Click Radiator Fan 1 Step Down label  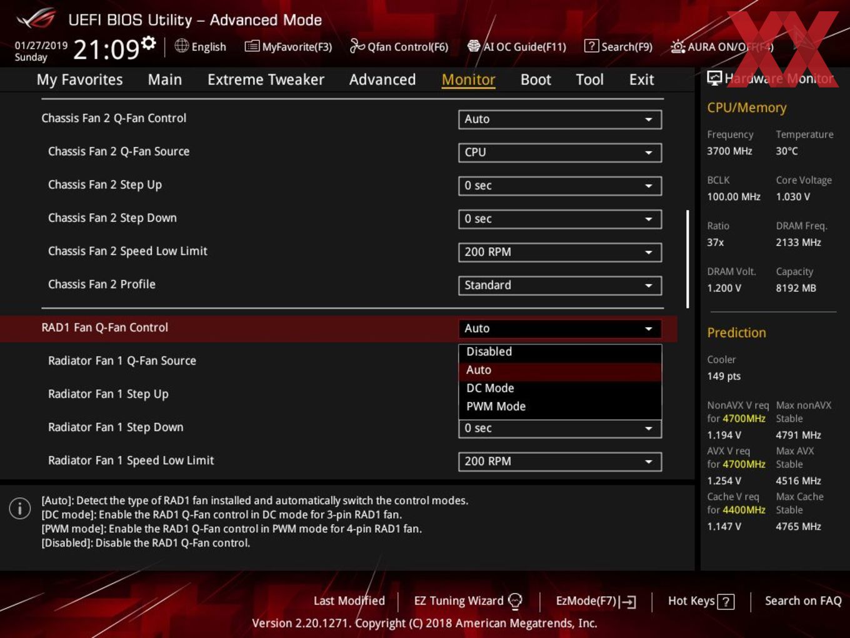click(x=116, y=427)
